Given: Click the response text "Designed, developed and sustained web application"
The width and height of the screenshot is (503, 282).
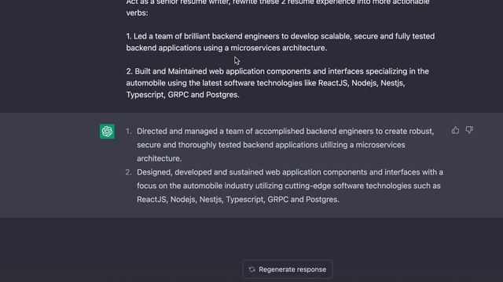Looking at the screenshot, I should coord(229,172).
